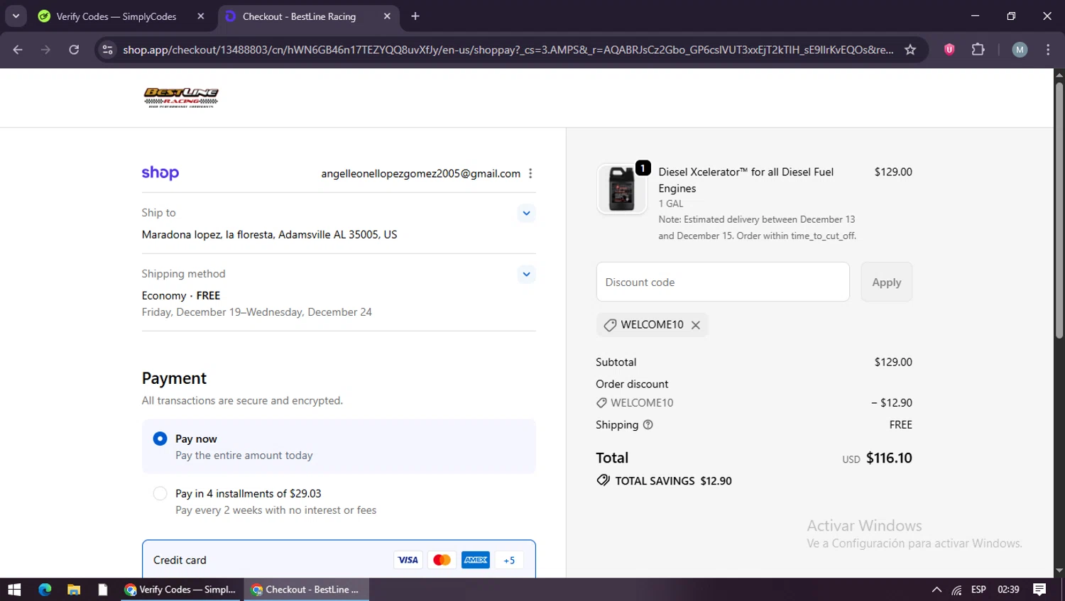The image size is (1065, 601).
Task: Open a new browser tab
Action: (x=415, y=16)
